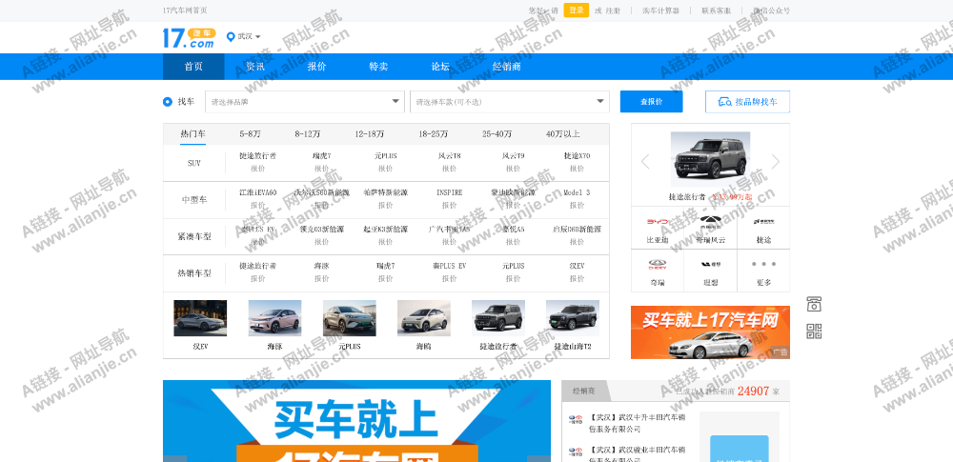The width and height of the screenshot is (953, 462).
Task: Open the 购车计算器 link
Action: [x=660, y=10]
